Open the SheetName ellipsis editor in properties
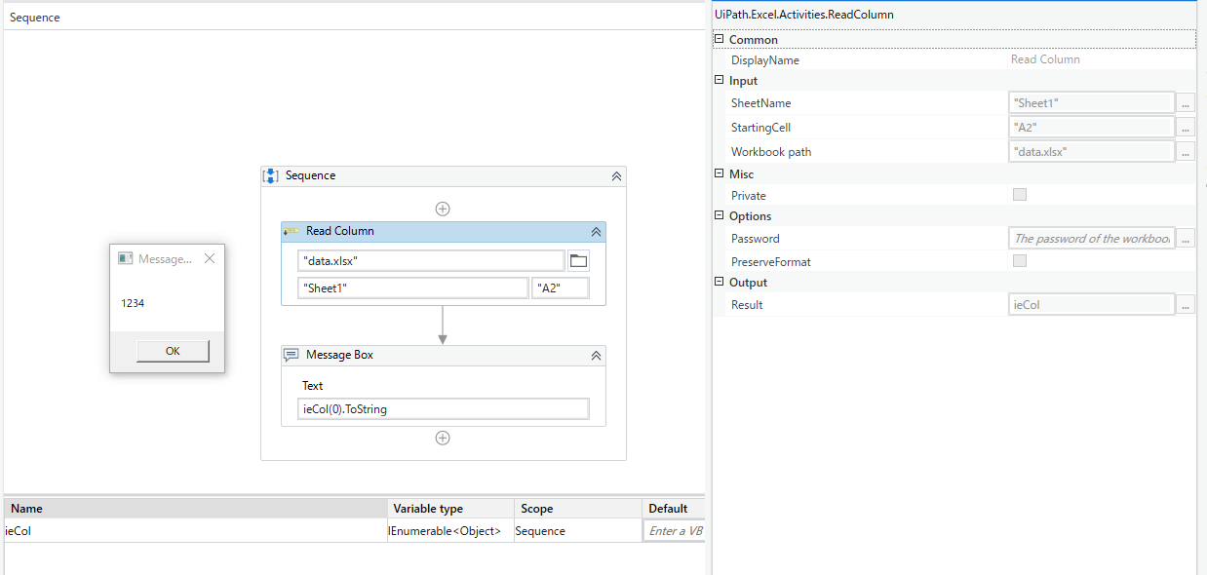 pos(1186,102)
